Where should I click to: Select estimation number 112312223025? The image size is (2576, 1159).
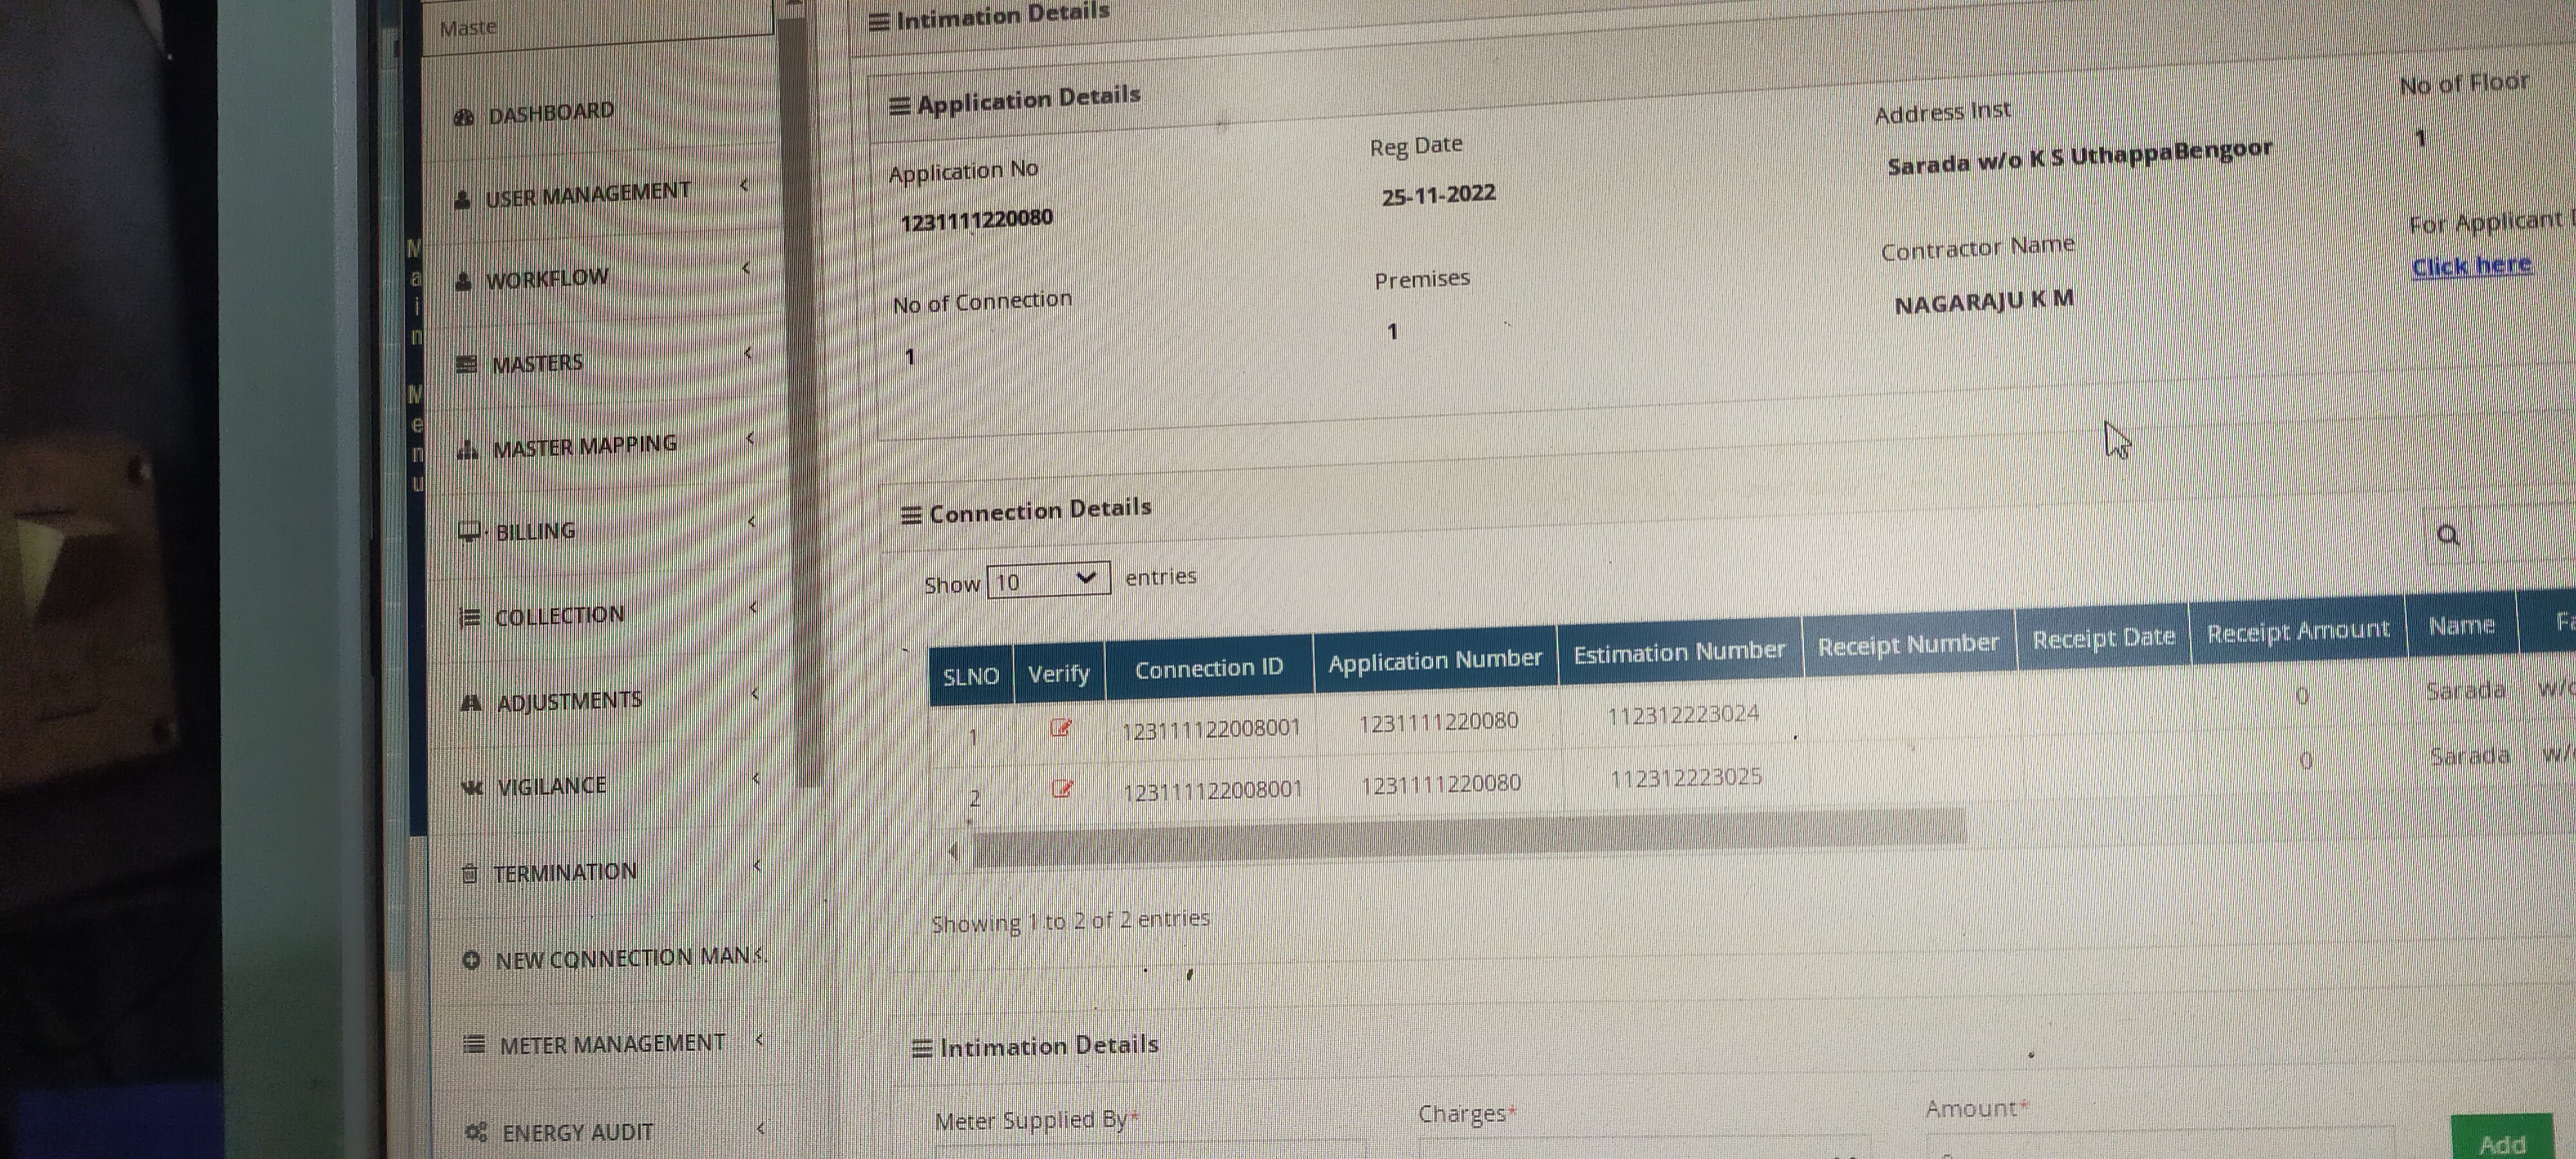pos(1686,778)
